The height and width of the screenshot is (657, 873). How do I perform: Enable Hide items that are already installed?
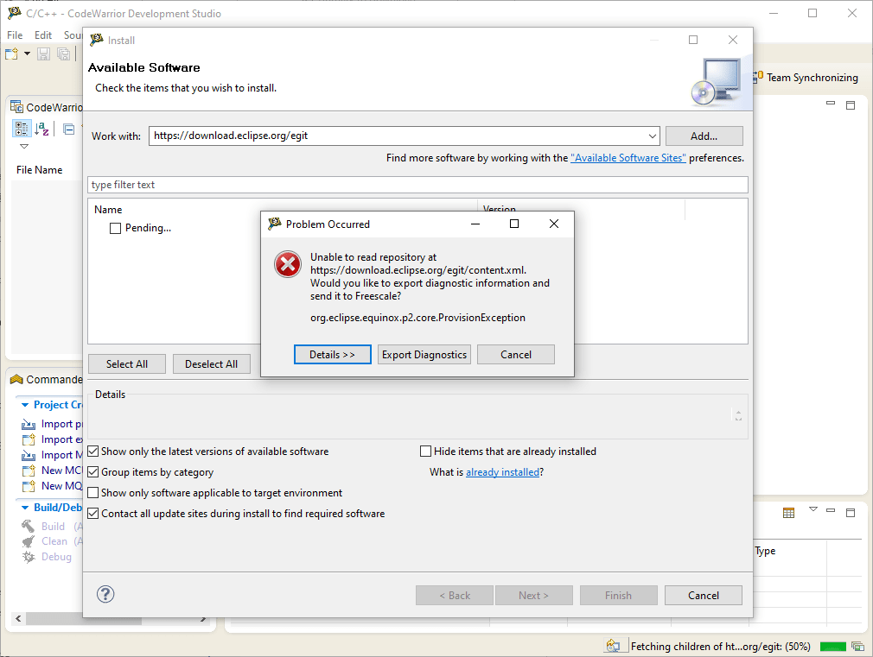coord(425,452)
